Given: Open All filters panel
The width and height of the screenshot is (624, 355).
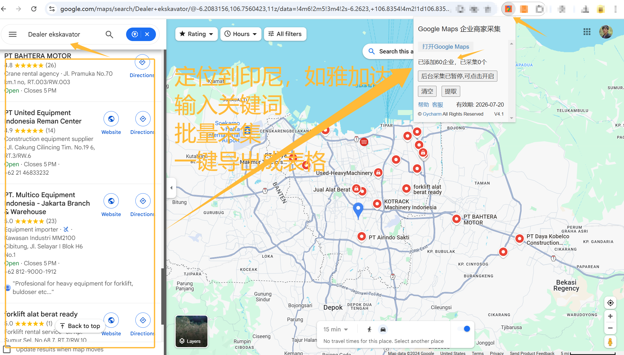Looking at the screenshot, I should 285,34.
